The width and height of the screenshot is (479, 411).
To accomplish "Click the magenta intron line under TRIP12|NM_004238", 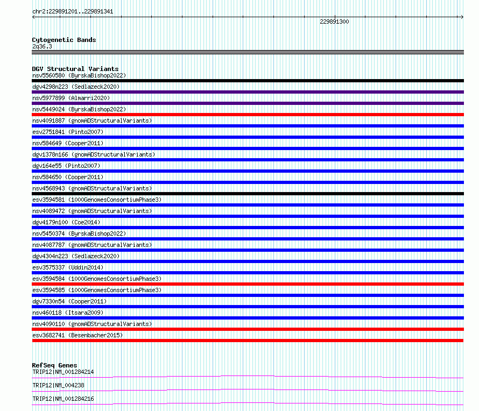I will (248, 390).
